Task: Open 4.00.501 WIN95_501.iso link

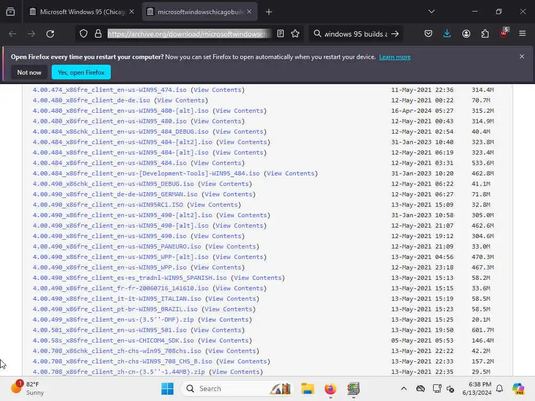Action: click(110, 330)
